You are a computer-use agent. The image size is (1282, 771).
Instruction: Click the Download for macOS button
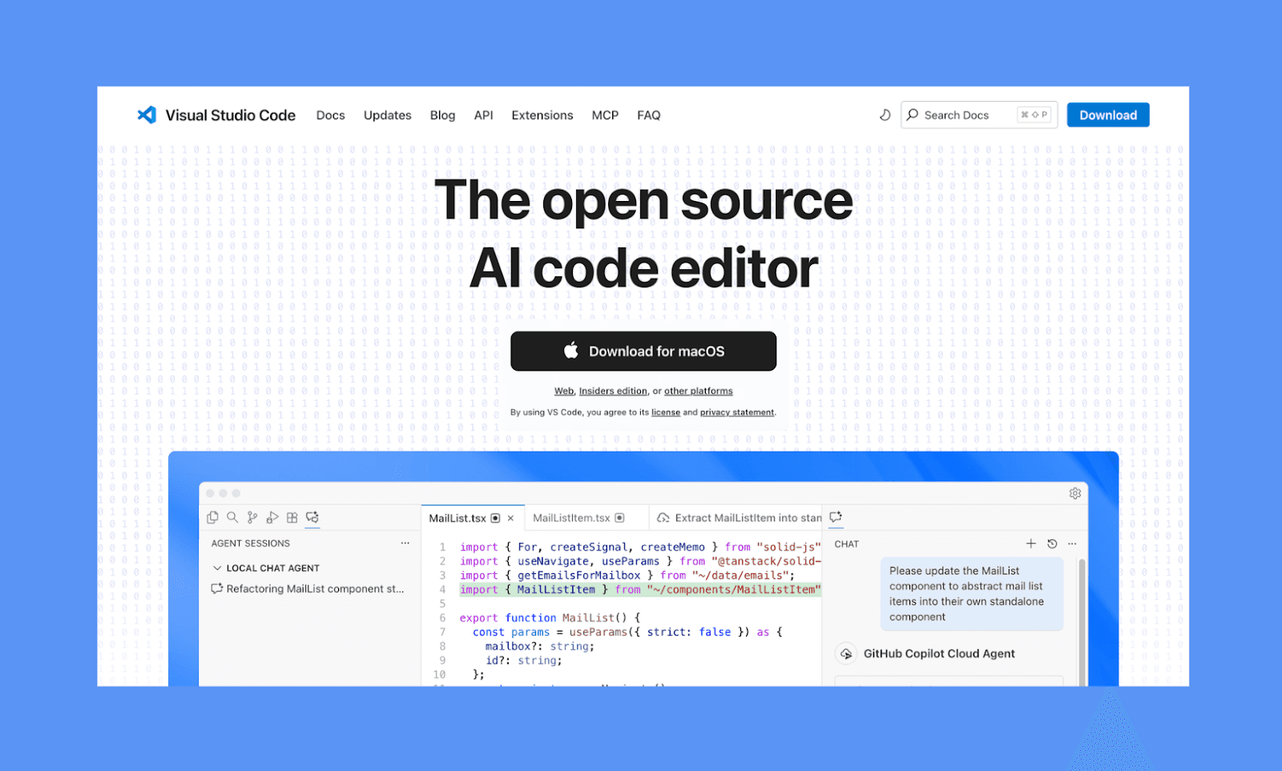coord(643,351)
